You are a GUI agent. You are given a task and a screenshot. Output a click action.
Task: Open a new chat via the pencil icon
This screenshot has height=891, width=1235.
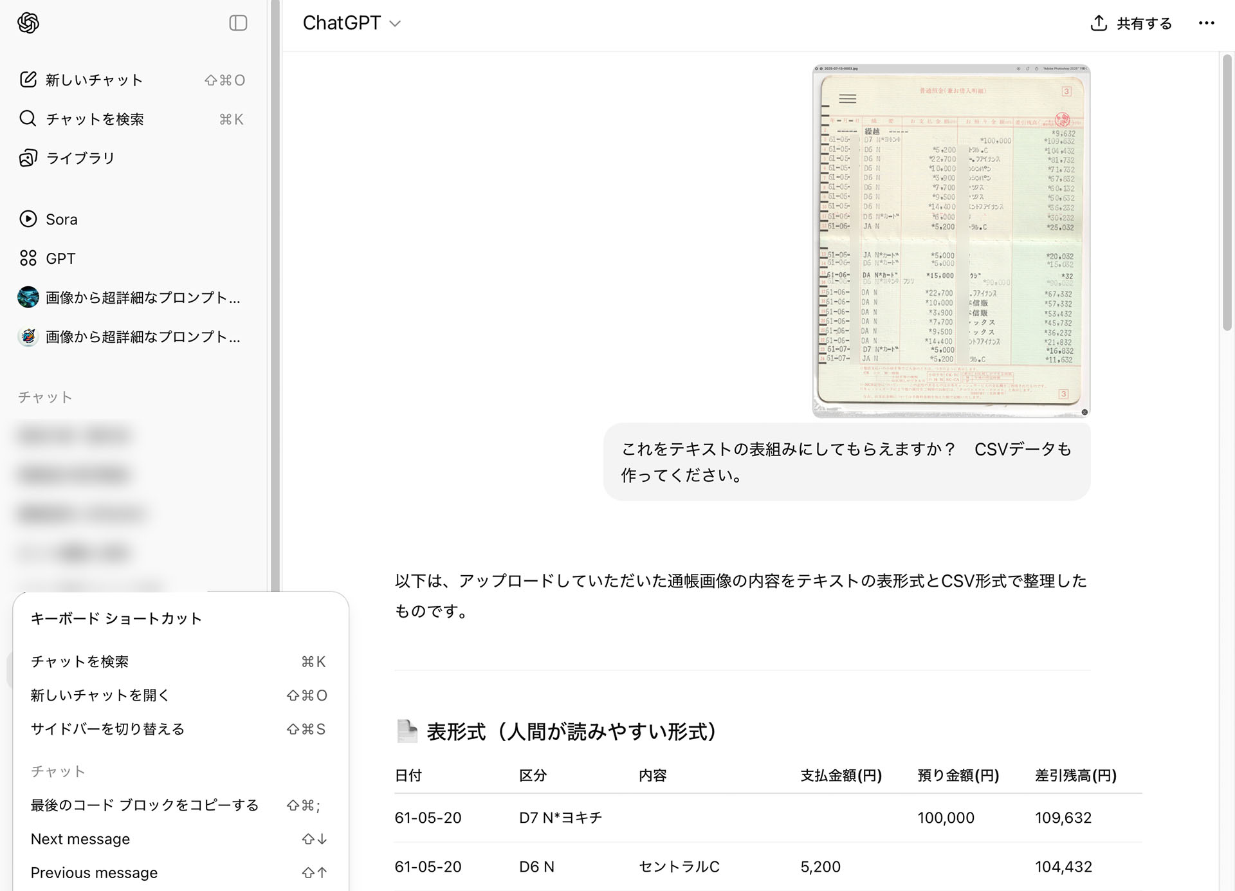click(x=28, y=80)
